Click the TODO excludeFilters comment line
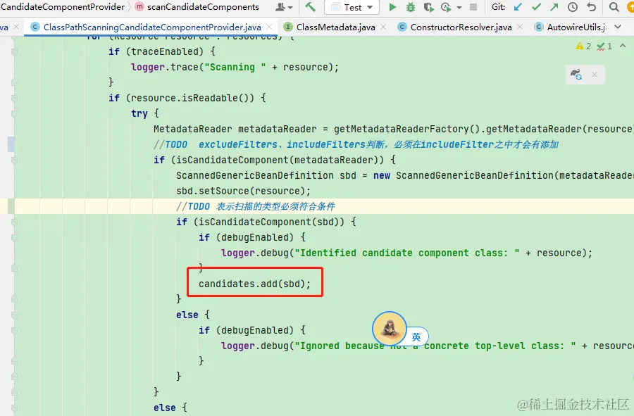The width and height of the screenshot is (634, 416). coord(356,144)
